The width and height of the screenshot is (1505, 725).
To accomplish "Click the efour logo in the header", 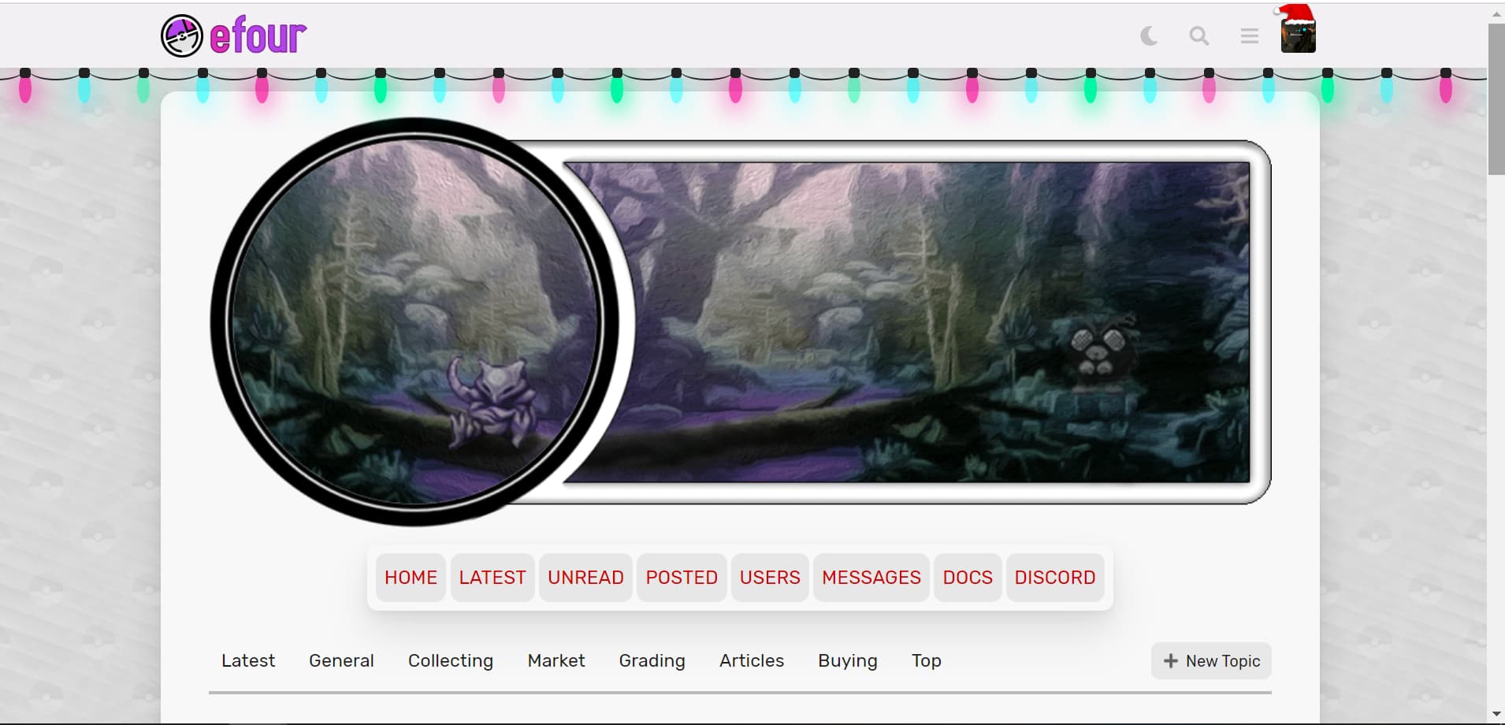I will [234, 36].
